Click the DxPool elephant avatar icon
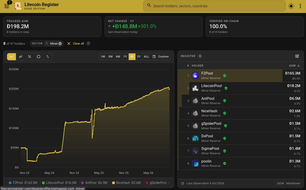 195,138
